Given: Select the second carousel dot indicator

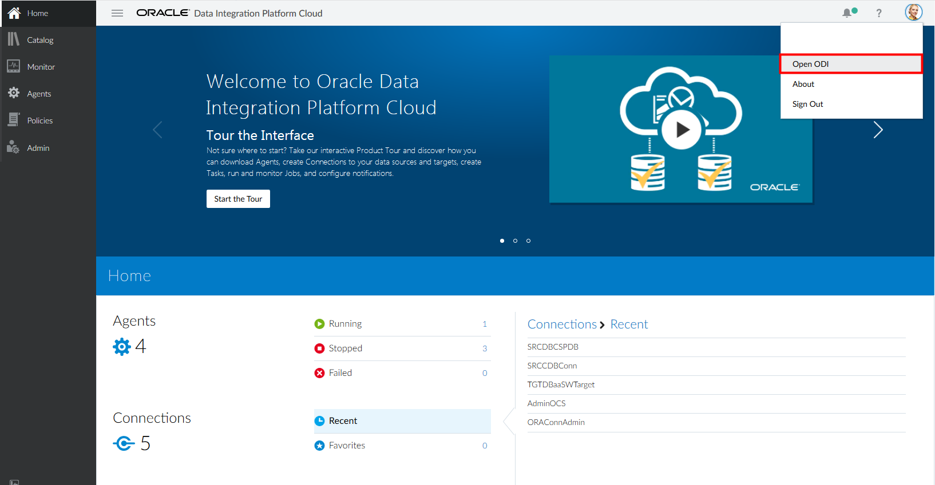Looking at the screenshot, I should [x=515, y=241].
